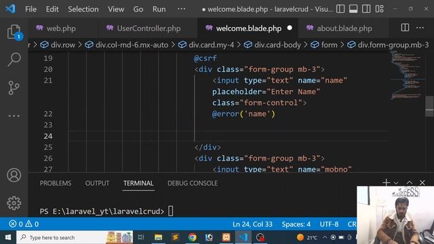The height and width of the screenshot is (244, 434).
Task: Click the code minimap overview
Action: [x=407, y=75]
